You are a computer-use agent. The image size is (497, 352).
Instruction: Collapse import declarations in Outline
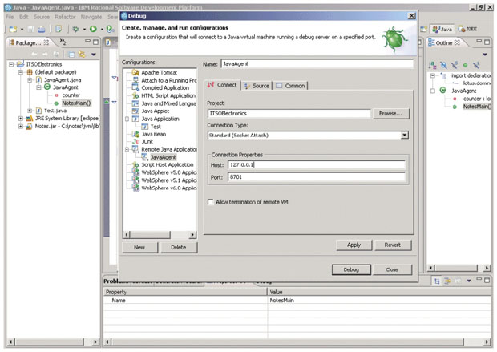point(432,76)
